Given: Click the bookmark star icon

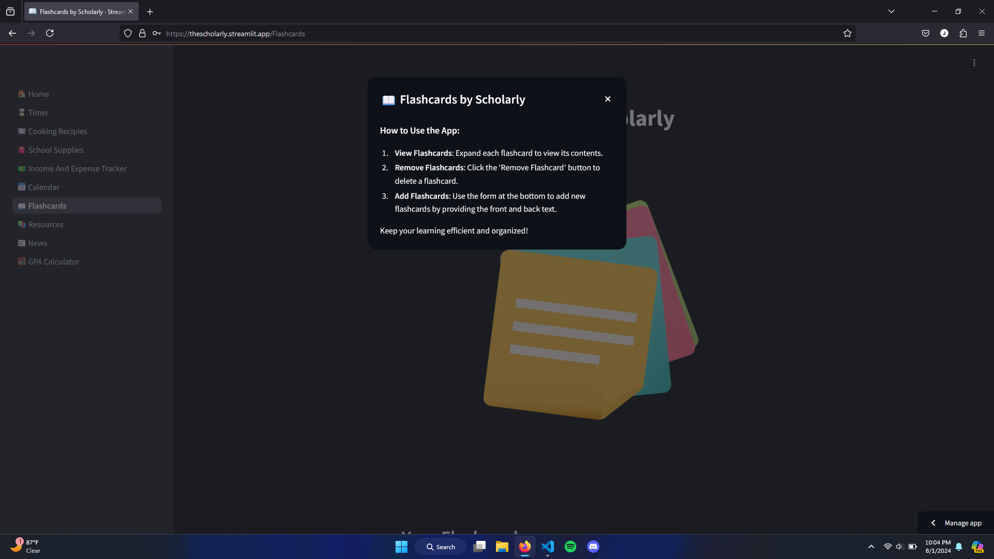Looking at the screenshot, I should [x=847, y=34].
